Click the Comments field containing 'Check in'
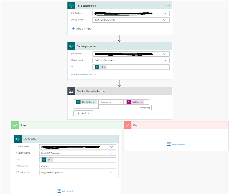Viewport: 229px width, 195px height. click(78, 166)
